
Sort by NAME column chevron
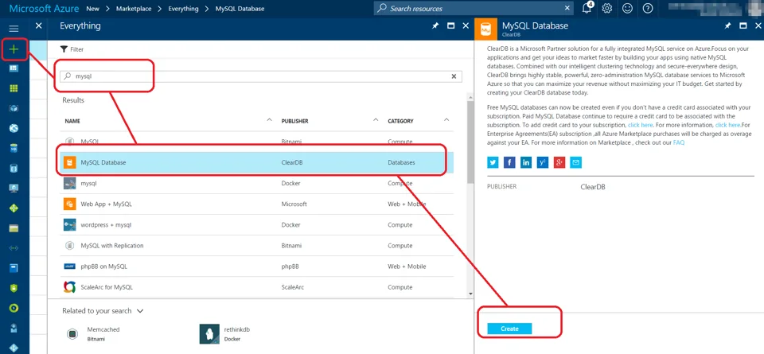tap(270, 120)
